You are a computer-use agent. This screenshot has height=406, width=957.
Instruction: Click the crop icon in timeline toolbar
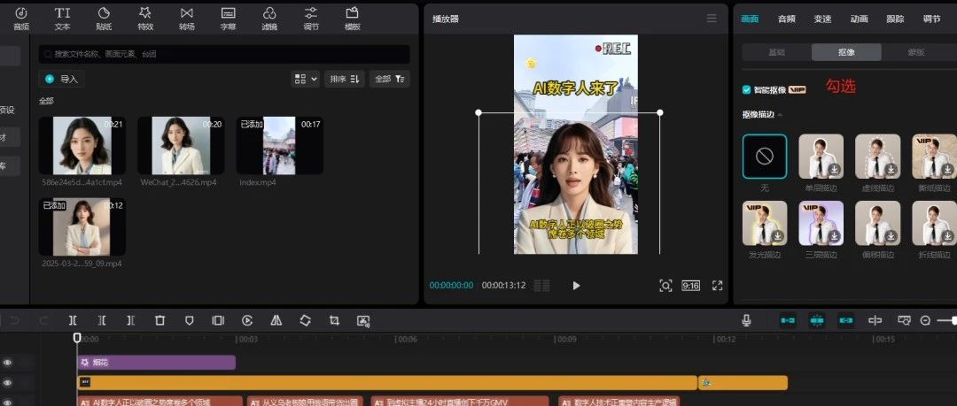pyautogui.click(x=334, y=320)
